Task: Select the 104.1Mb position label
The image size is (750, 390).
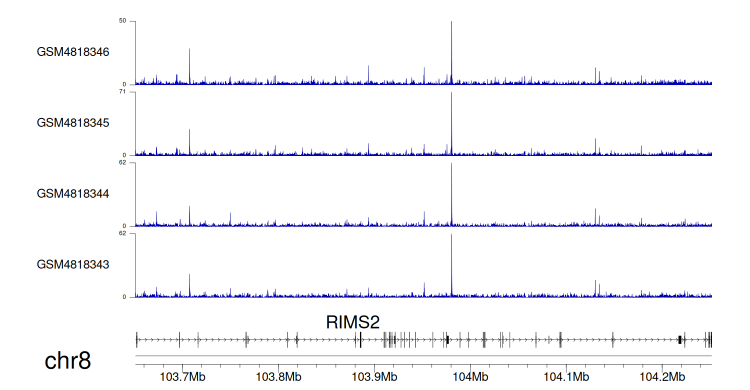Action: (x=566, y=376)
